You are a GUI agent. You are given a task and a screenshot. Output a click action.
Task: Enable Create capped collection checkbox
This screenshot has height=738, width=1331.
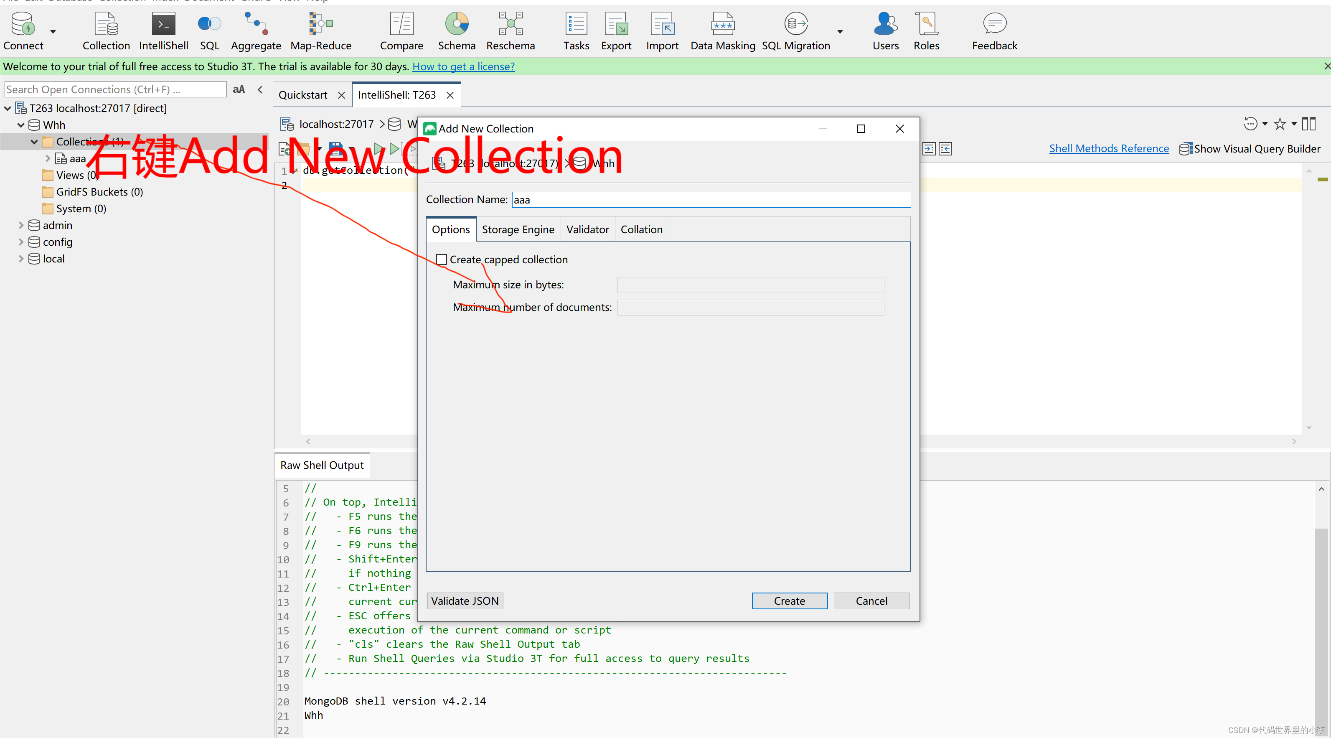point(441,260)
